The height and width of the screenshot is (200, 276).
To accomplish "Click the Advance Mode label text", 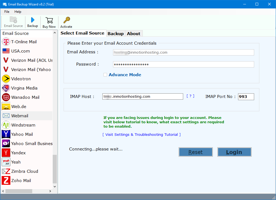I will pos(125,75).
